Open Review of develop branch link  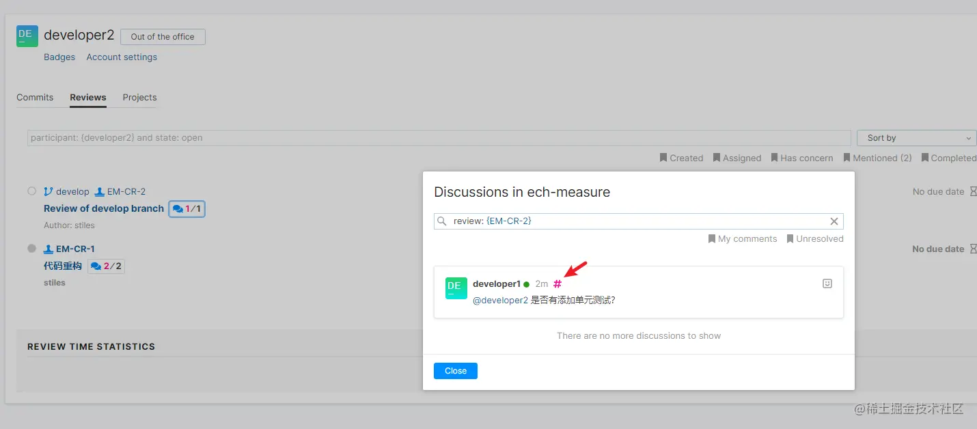point(104,209)
